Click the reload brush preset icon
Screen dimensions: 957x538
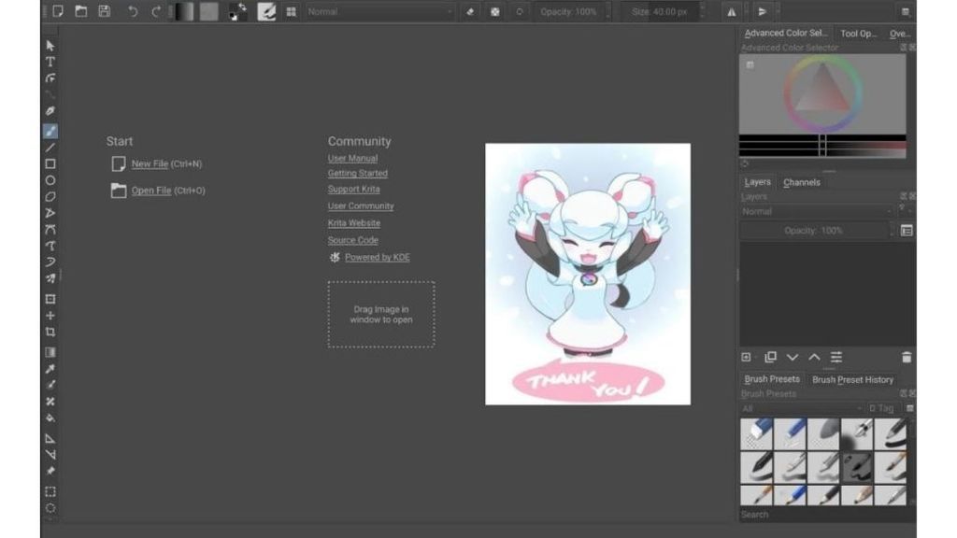click(x=520, y=11)
